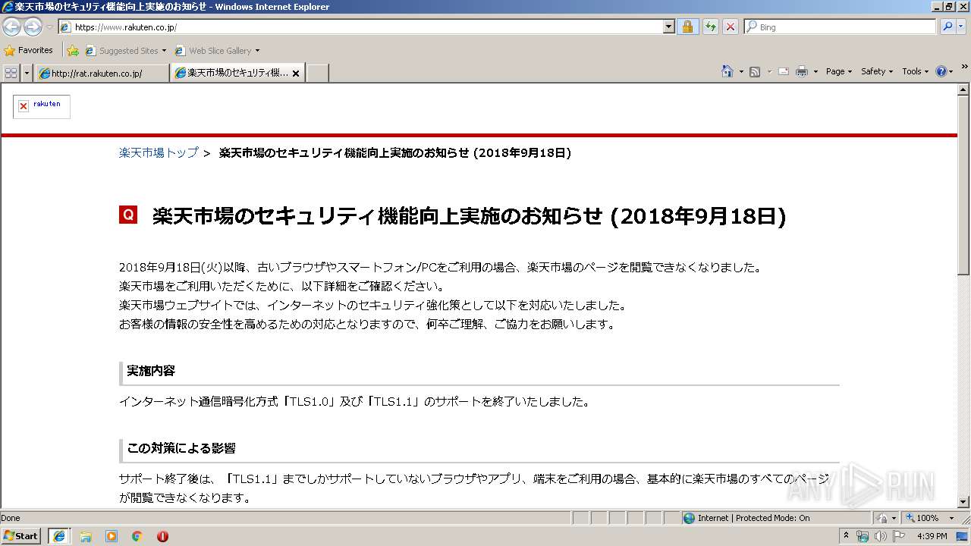Open the recent pages dropdown beside Forward

pos(49,27)
